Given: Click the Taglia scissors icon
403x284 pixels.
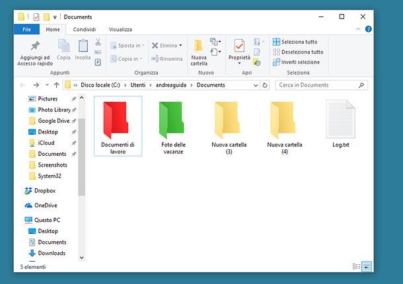Looking at the screenshot, I should click(x=98, y=42).
